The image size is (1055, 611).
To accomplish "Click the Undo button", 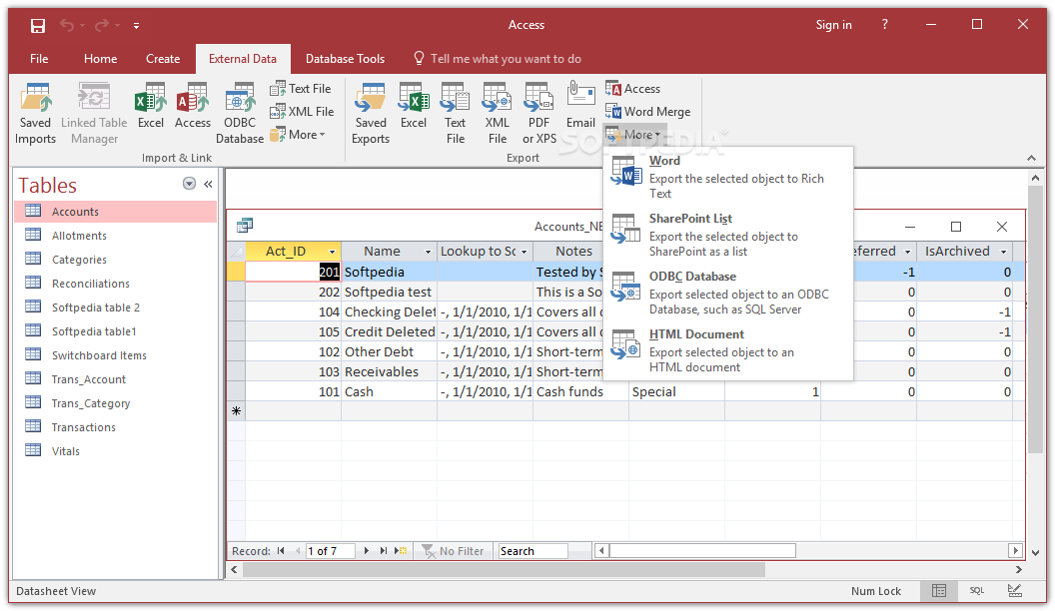I will pyautogui.click(x=67, y=26).
